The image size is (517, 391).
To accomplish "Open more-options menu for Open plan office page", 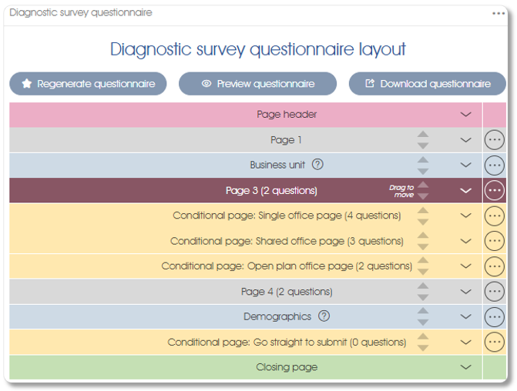I will [494, 266].
